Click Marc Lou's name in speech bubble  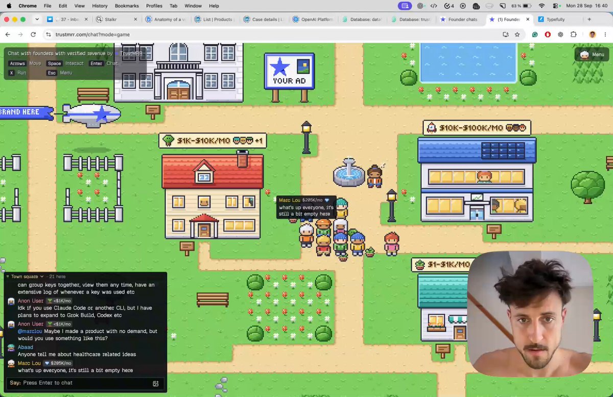click(x=290, y=200)
